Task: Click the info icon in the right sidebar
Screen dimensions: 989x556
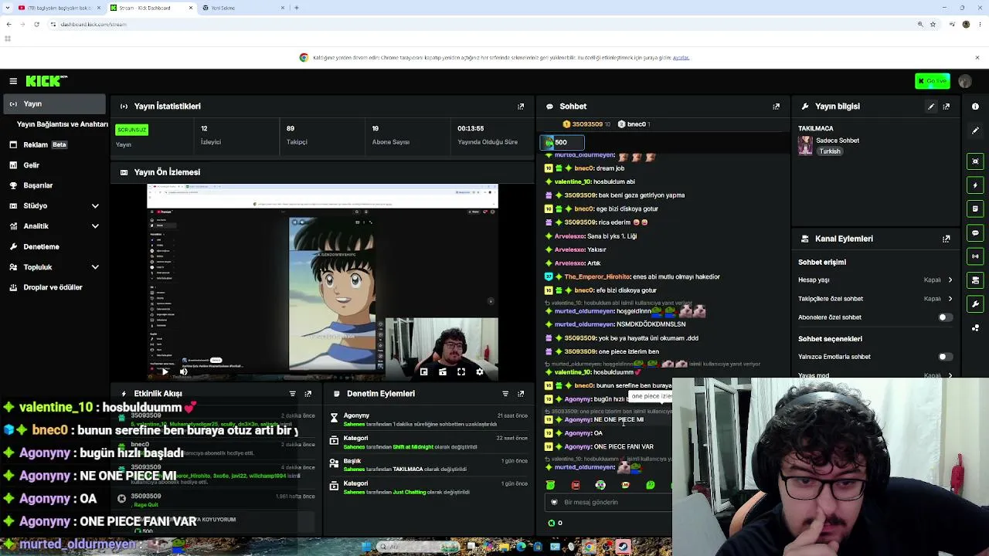Action: [975, 107]
